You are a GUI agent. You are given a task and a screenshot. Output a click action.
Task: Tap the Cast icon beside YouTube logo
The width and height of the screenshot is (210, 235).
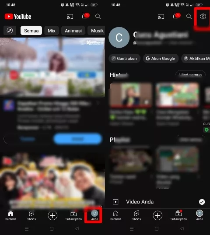pyautogui.click(x=70, y=16)
